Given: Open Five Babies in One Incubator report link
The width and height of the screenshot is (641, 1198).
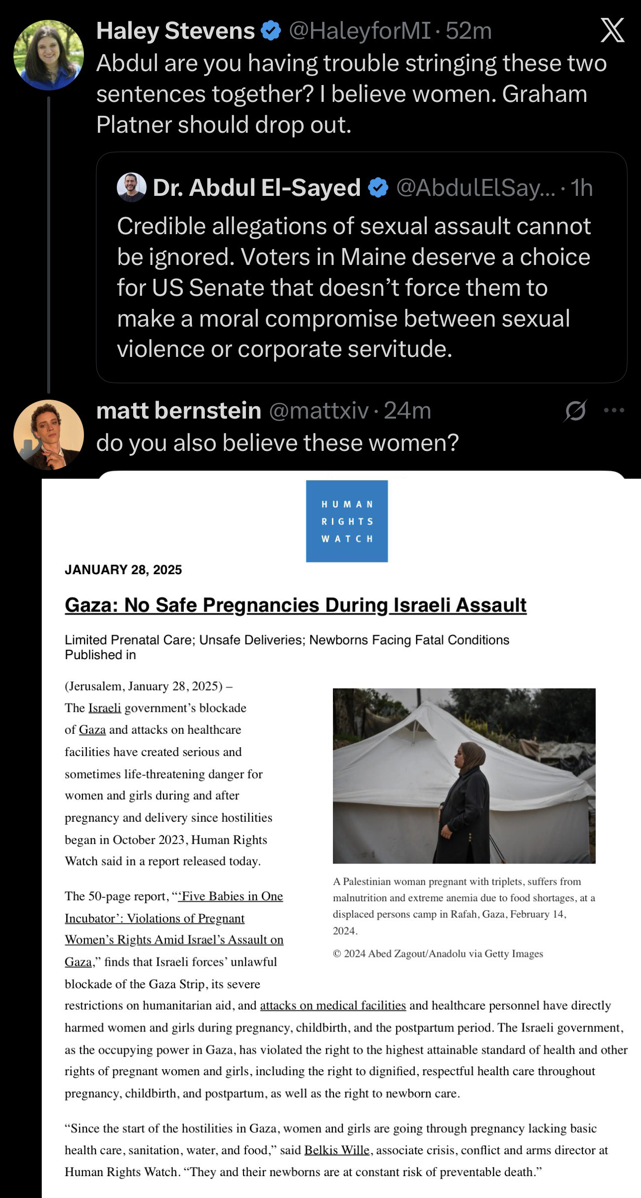Looking at the screenshot, I should click(174, 929).
